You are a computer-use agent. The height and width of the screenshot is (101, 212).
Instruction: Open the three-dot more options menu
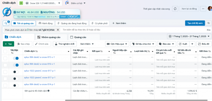tap(203, 9)
